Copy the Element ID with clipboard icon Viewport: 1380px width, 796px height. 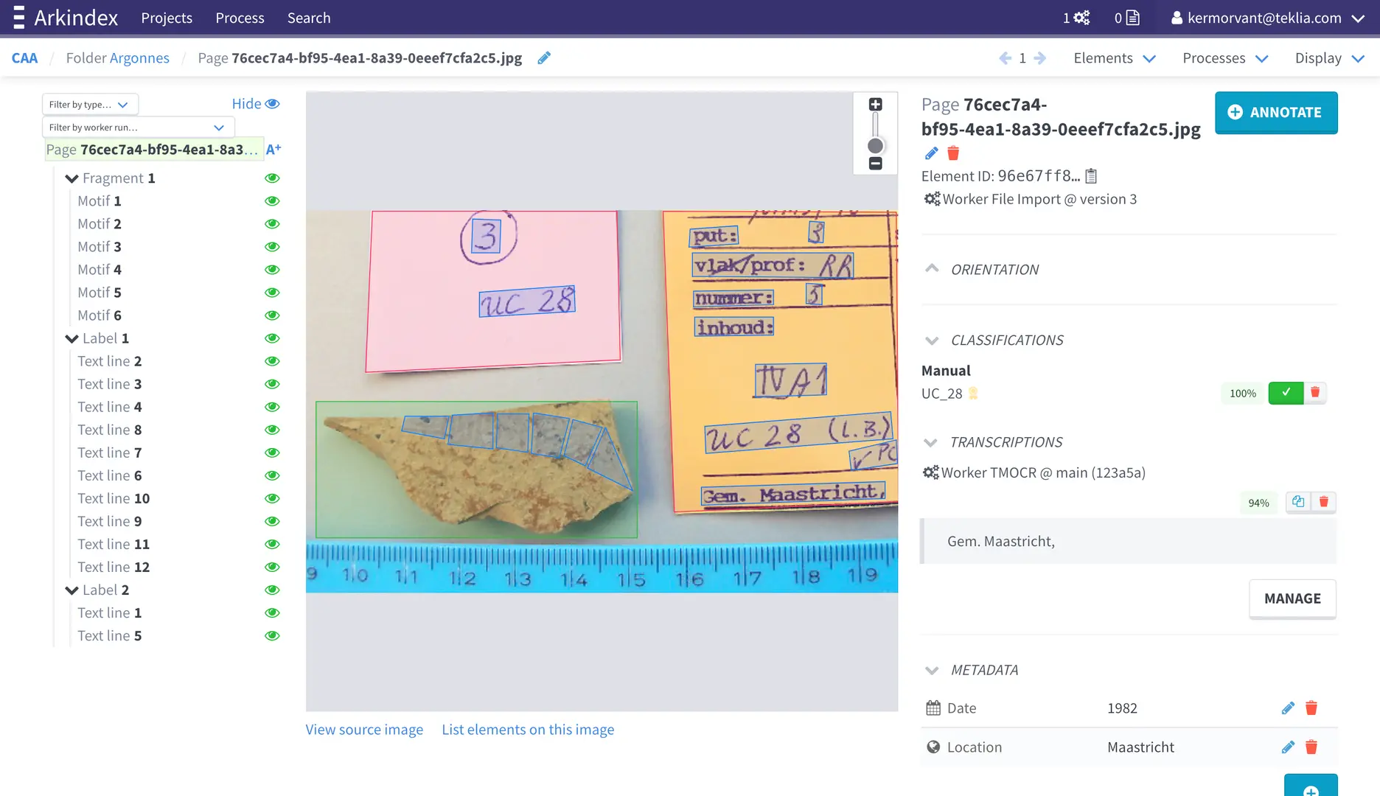coord(1092,176)
